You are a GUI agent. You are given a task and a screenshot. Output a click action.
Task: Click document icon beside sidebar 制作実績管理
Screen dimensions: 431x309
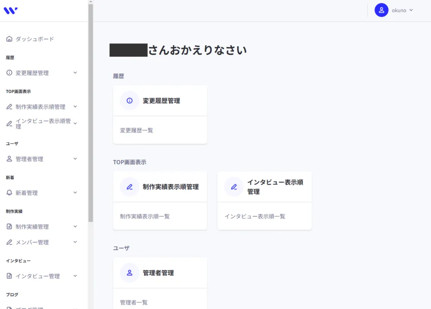9,227
